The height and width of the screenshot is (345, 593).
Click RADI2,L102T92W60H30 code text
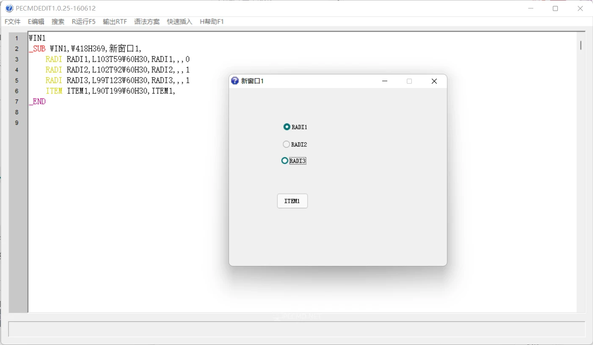(x=107, y=70)
